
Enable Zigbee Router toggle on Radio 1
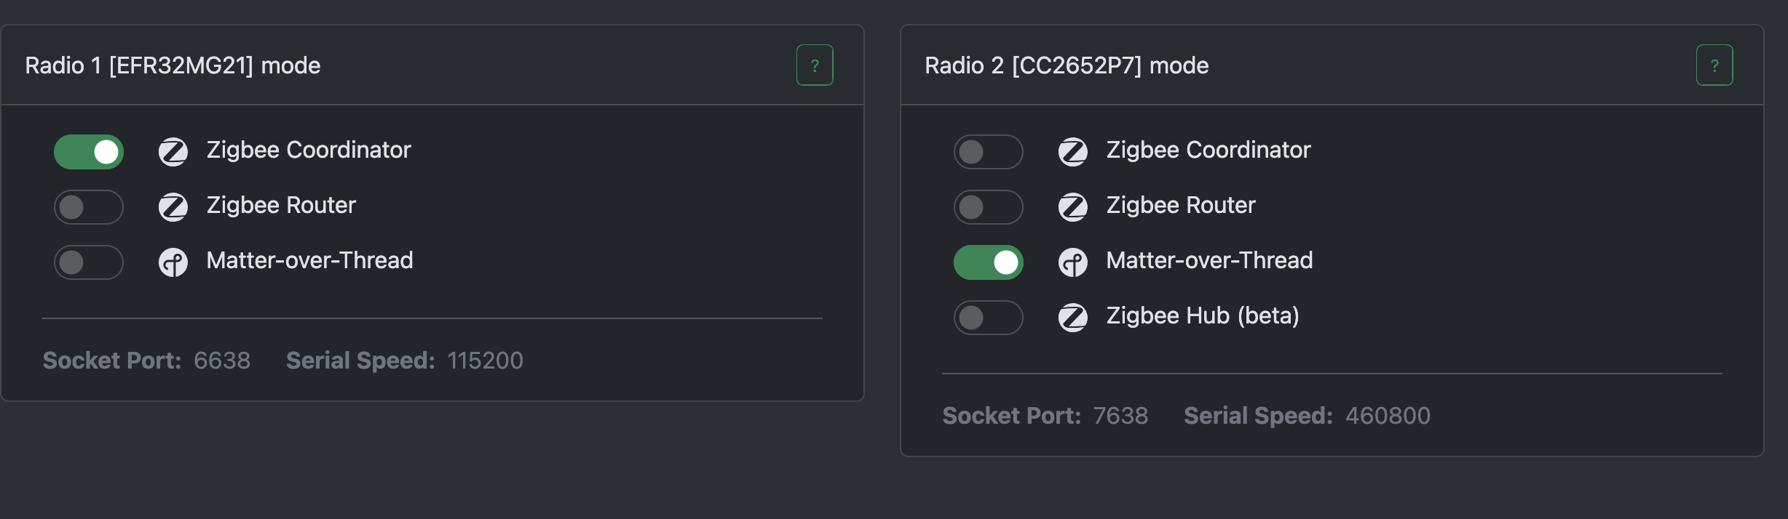coord(89,207)
